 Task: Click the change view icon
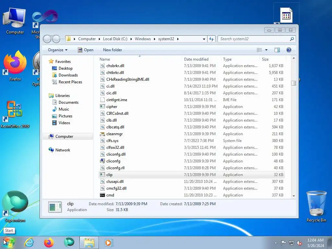click(x=259, y=50)
